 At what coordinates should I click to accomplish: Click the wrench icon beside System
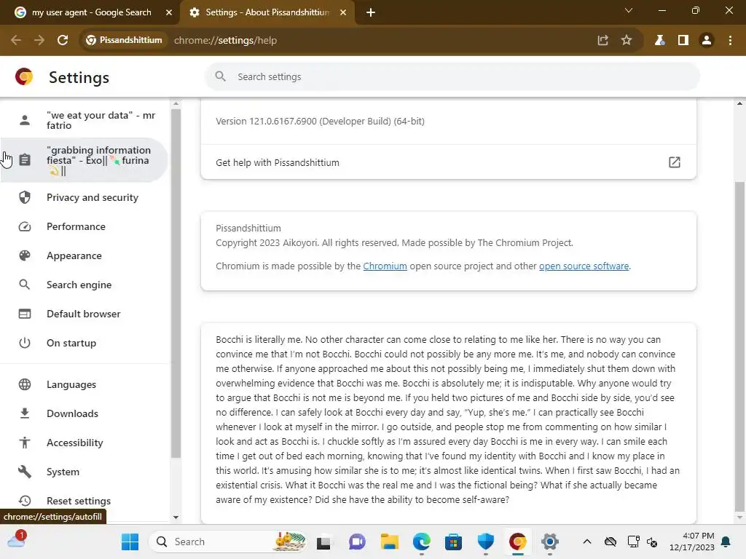tap(25, 472)
